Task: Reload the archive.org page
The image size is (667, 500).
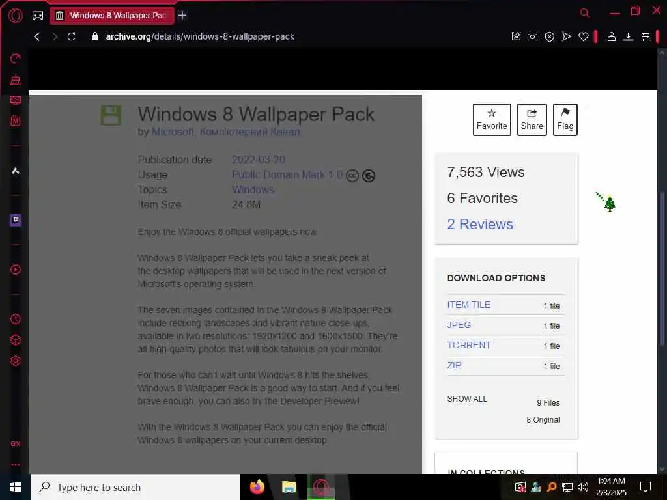Action: point(72,36)
